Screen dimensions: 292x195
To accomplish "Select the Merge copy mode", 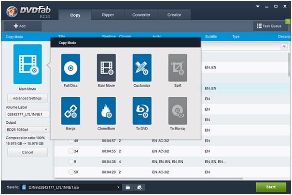I will [70, 111].
